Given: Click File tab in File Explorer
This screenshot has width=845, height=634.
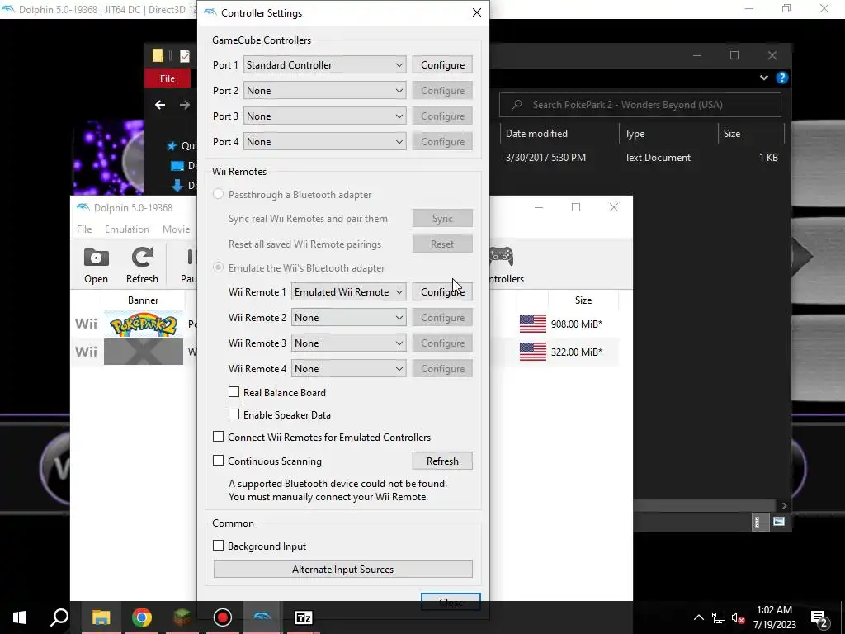Looking at the screenshot, I should click(167, 78).
